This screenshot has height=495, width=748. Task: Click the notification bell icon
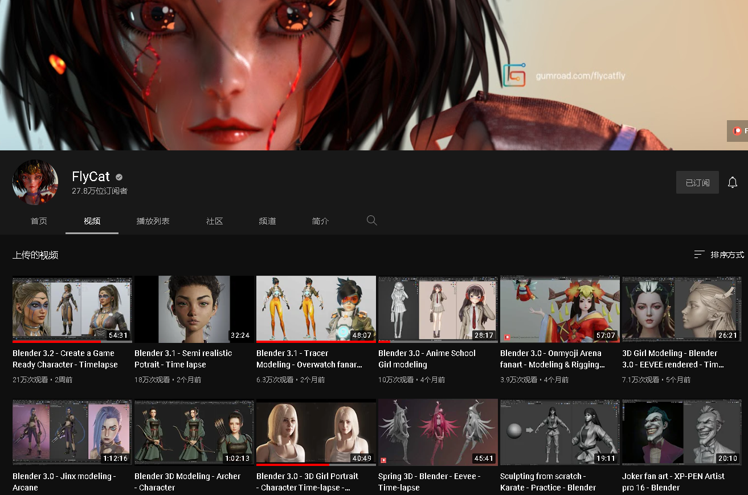[x=733, y=183]
